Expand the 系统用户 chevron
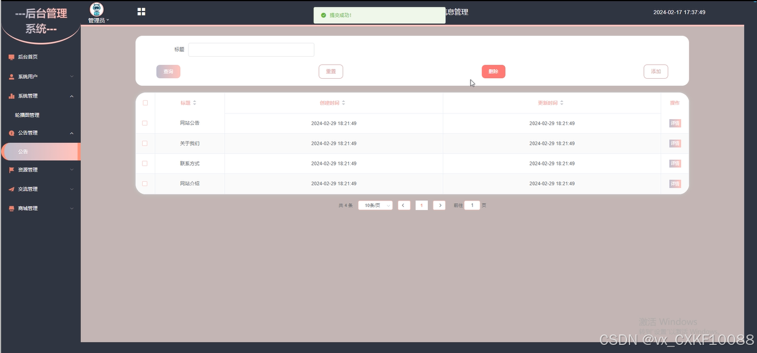Image resolution: width=757 pixels, height=353 pixels. [x=72, y=76]
